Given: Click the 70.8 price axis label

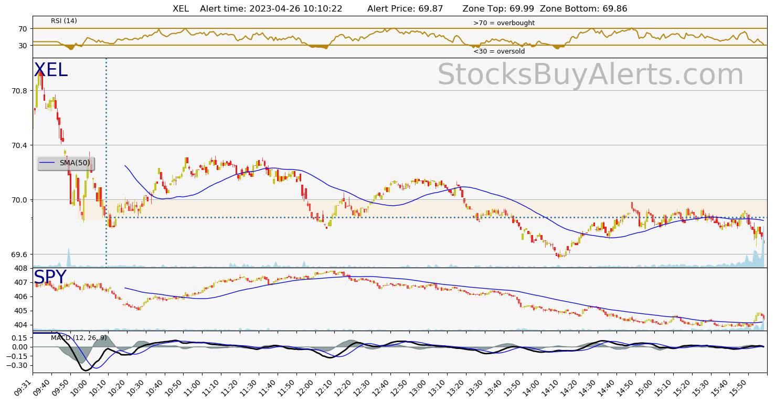Looking at the screenshot, I should tap(19, 91).
